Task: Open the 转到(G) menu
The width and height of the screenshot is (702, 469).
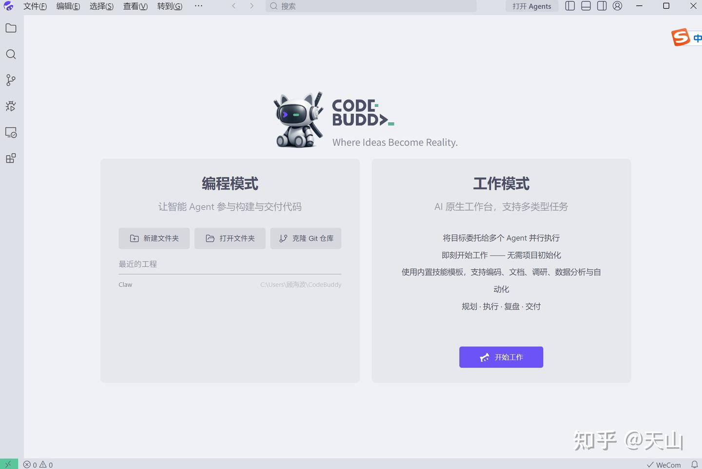Action: click(170, 6)
